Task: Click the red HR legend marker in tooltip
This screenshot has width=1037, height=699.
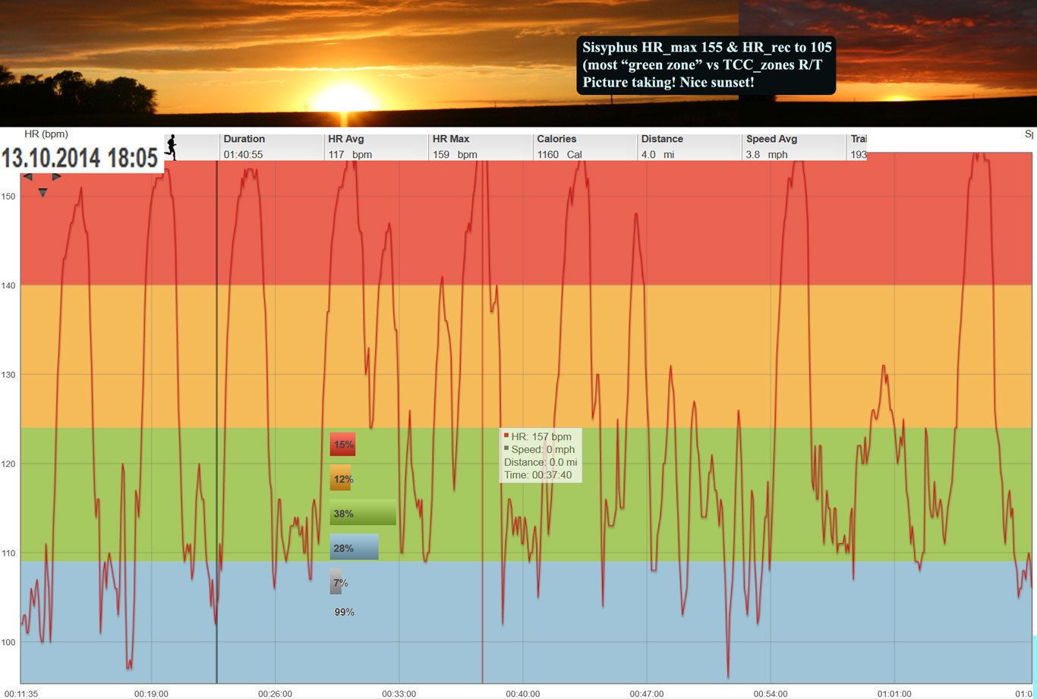Action: [x=506, y=436]
